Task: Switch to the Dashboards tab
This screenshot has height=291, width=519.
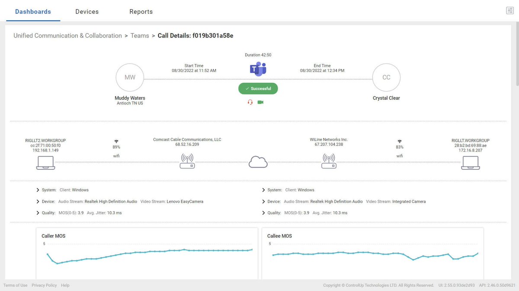Action: [33, 12]
